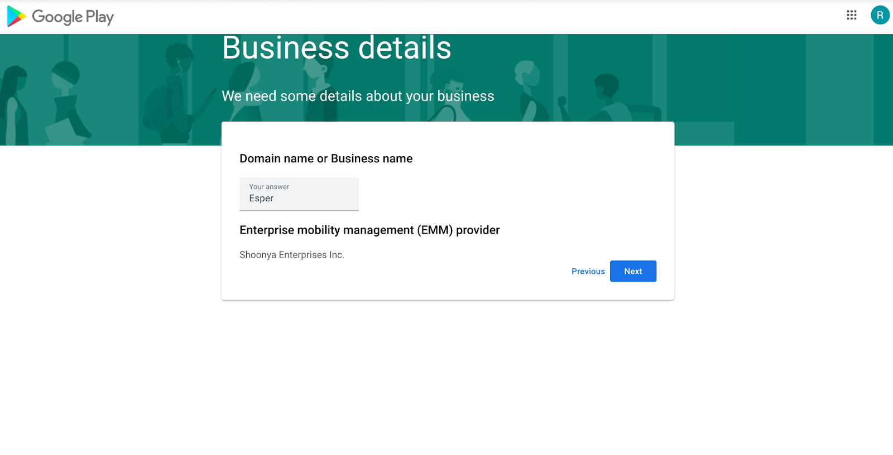
Task: Open the Google Play logo link
Action: point(60,17)
